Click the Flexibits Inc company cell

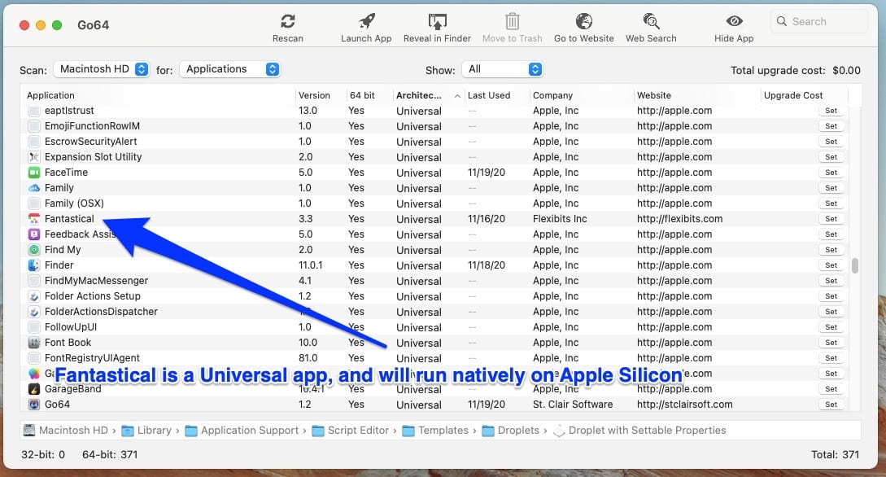(x=560, y=219)
